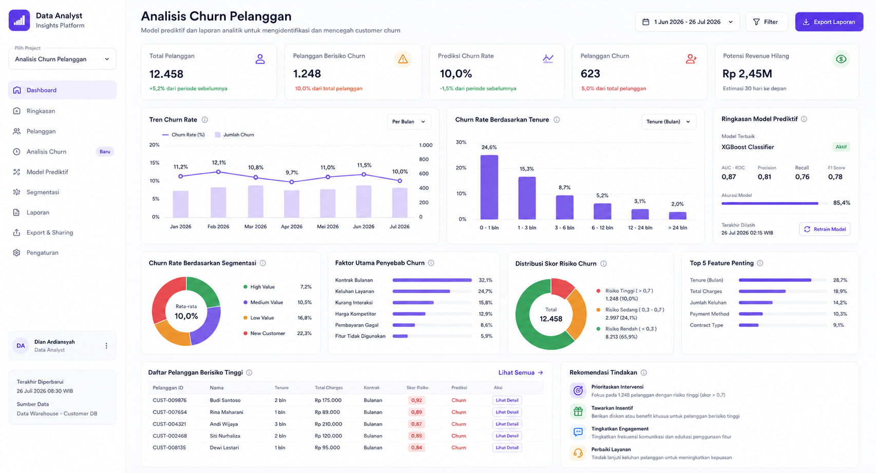Go to Segmentasi in the sidebar
The image size is (876, 473).
click(62, 192)
